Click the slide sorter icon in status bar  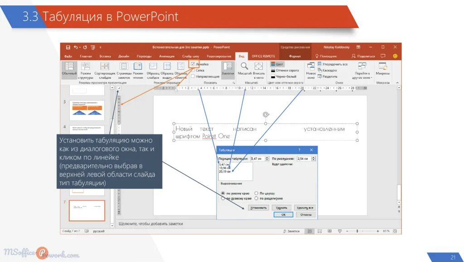point(319,231)
